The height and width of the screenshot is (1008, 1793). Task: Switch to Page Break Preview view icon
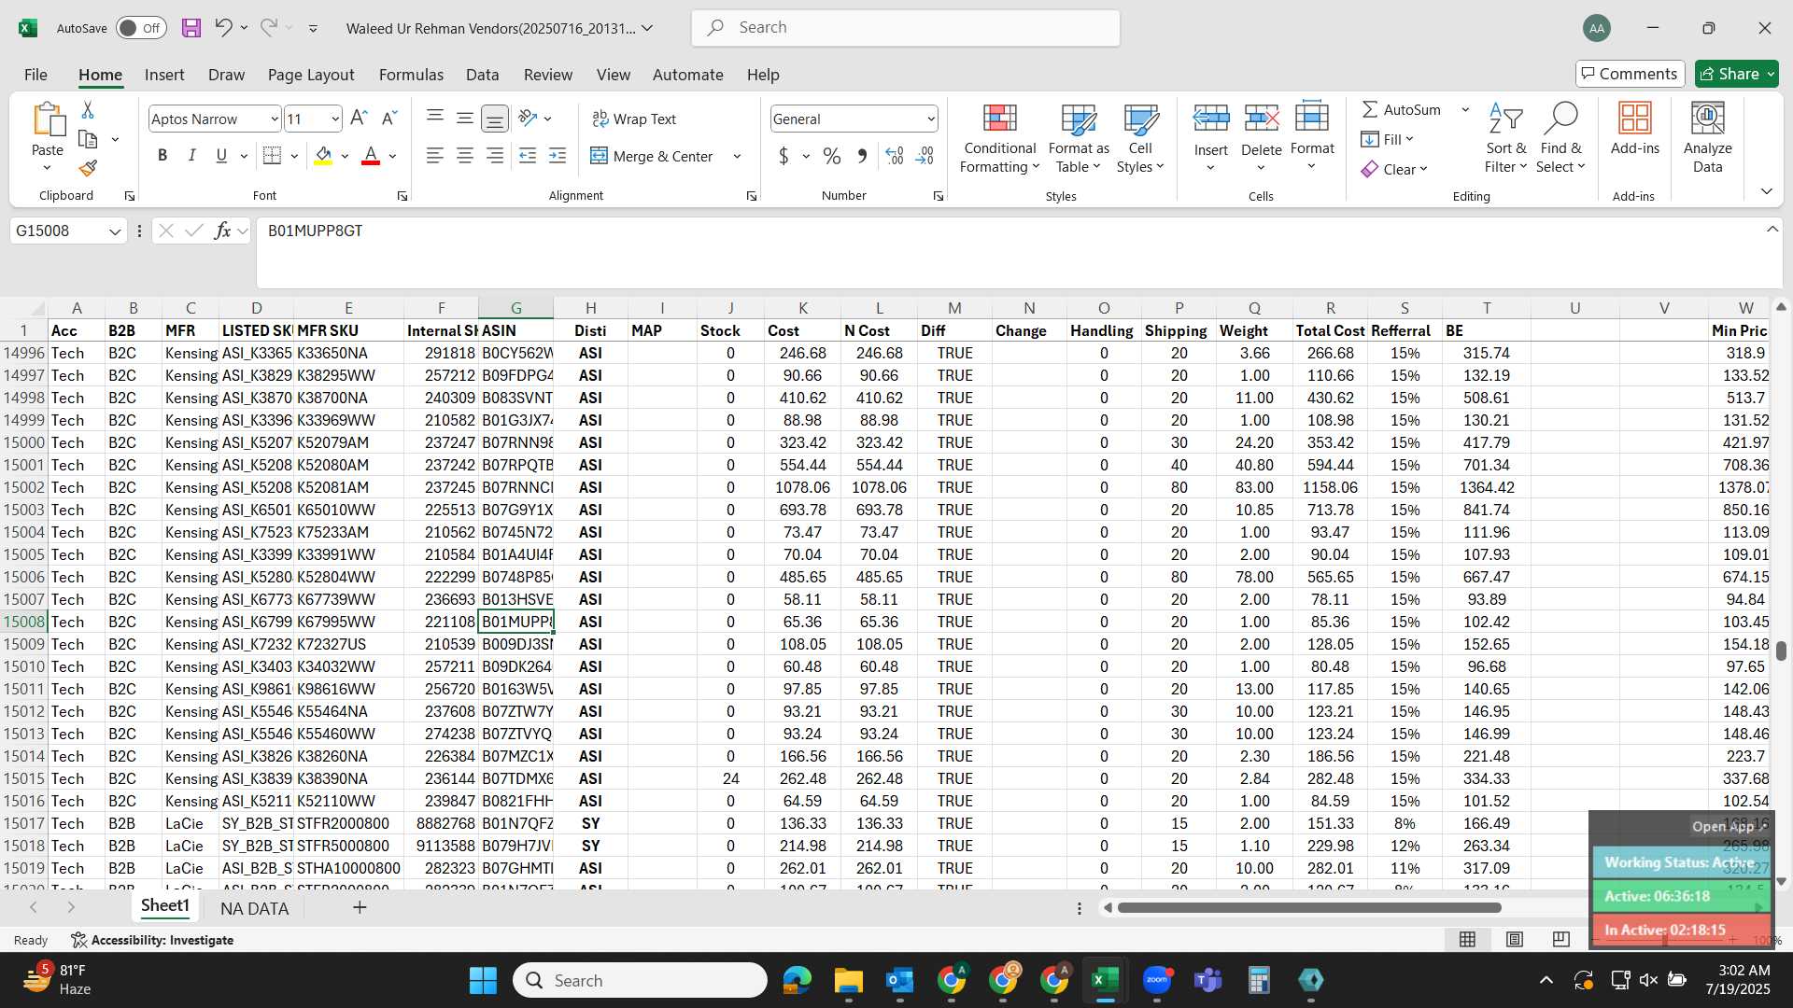(1560, 939)
